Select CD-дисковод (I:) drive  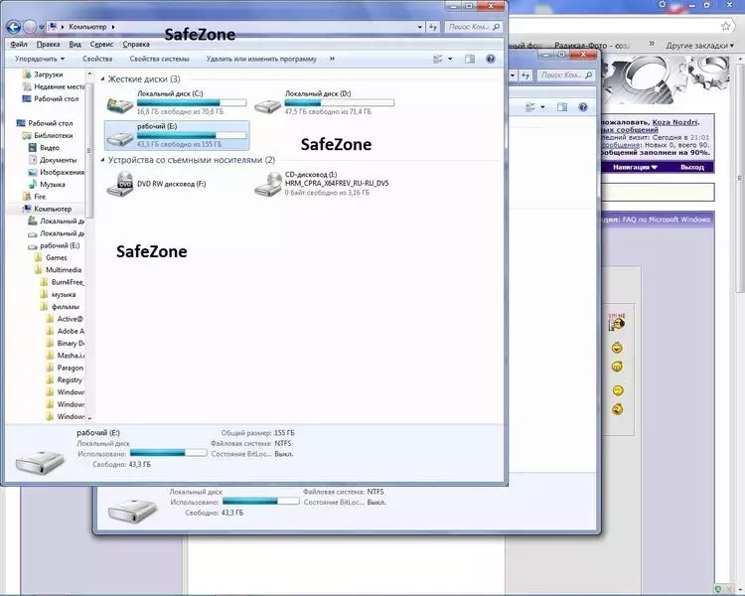(322, 184)
